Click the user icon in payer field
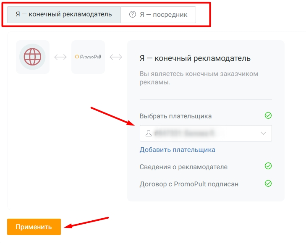Image resolution: width=306 pixels, height=243 pixels. point(148,133)
